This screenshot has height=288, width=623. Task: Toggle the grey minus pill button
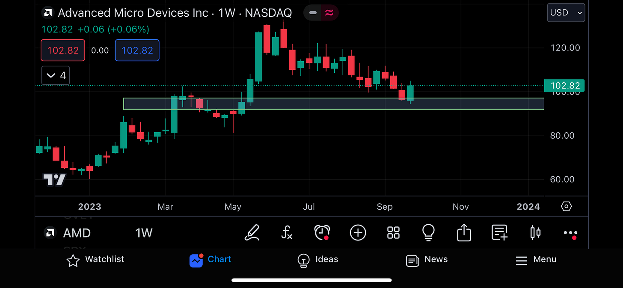(x=313, y=13)
